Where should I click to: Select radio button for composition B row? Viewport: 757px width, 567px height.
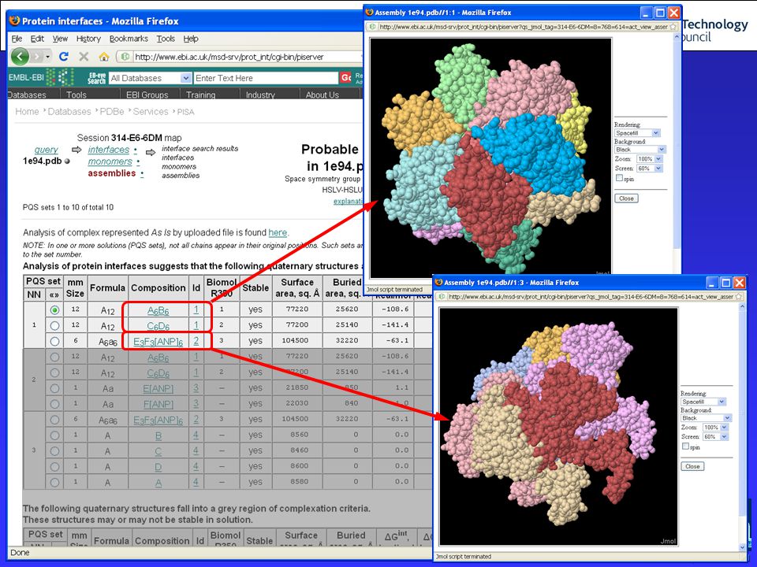coord(54,435)
